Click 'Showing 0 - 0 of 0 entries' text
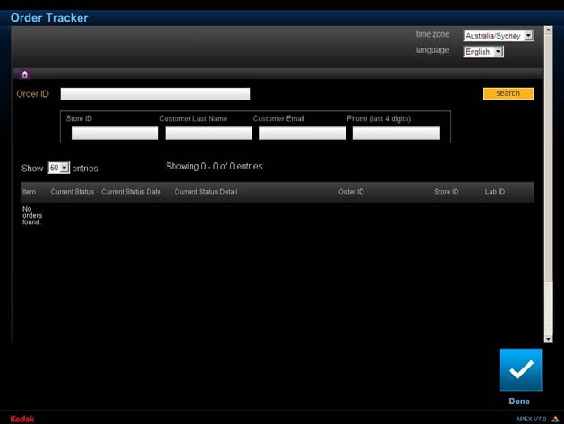Viewport: 564px width, 424px height. pyautogui.click(x=214, y=167)
